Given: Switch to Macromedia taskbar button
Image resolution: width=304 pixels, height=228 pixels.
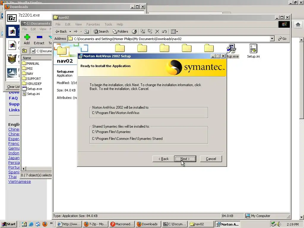Looking at the screenshot, I should pyautogui.click(x=122, y=224).
